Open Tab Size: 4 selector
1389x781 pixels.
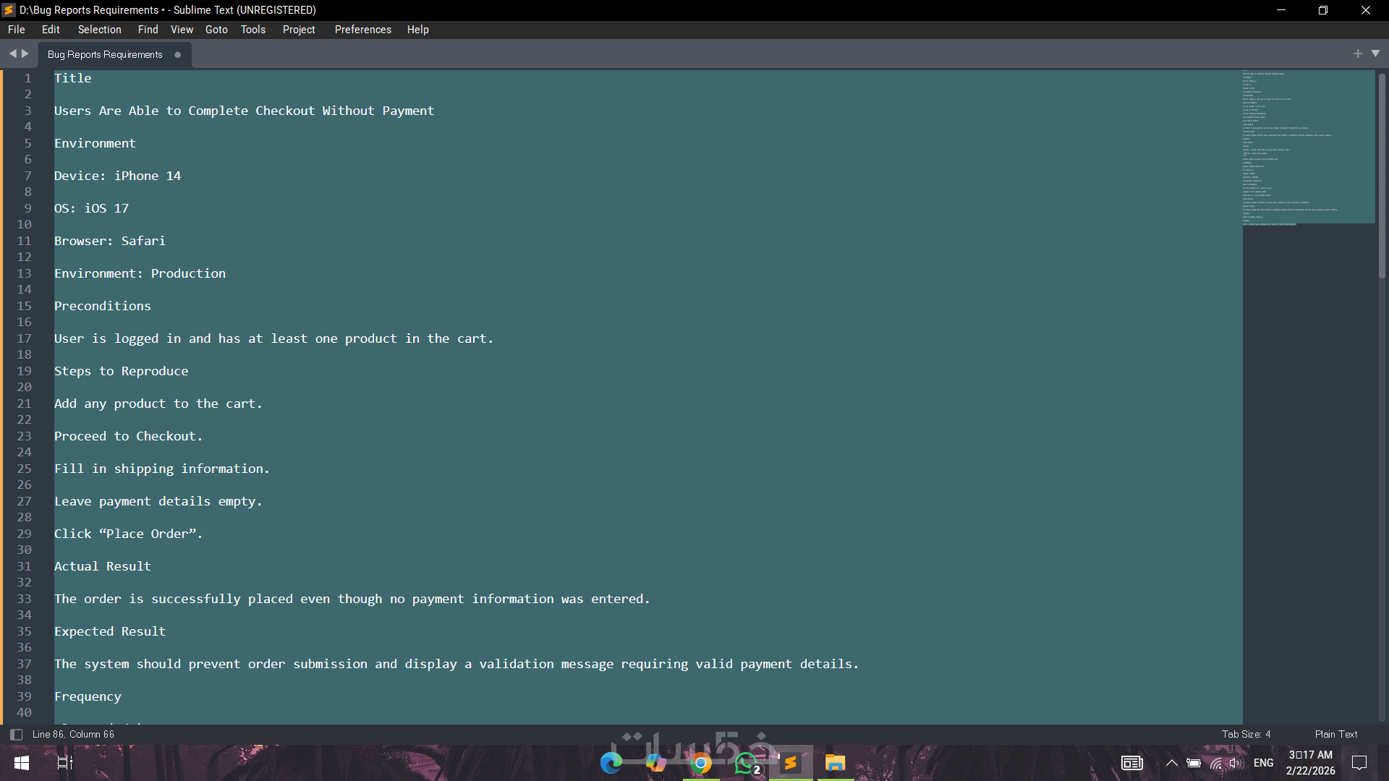pos(1246,734)
